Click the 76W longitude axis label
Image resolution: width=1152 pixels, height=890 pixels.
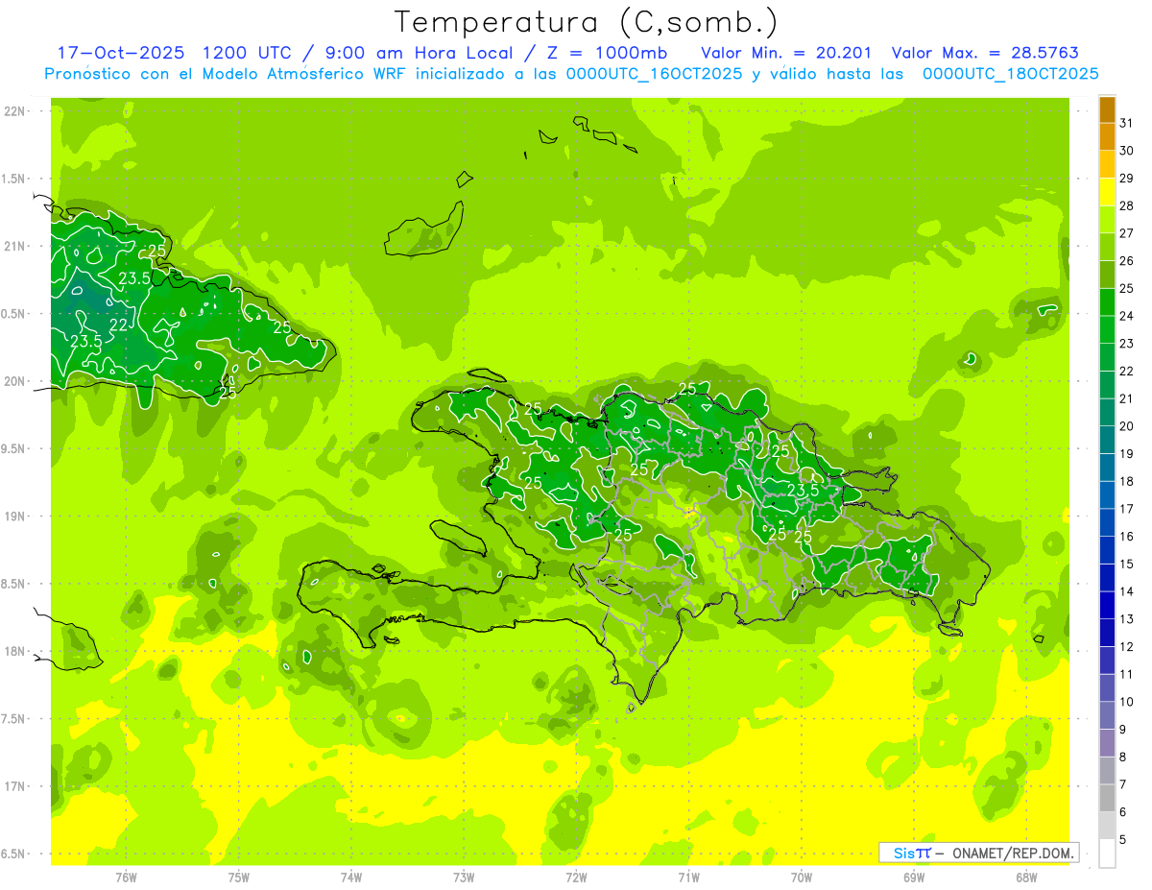click(126, 877)
